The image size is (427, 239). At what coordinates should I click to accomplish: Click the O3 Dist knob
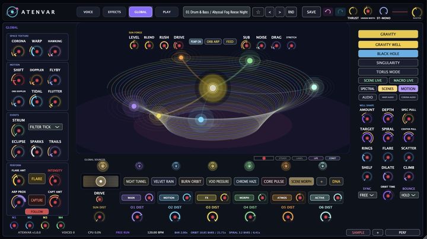(212, 217)
